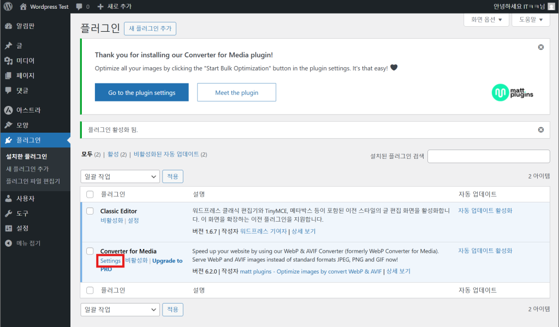Open the comments bubble in admin bar
This screenshot has width=559, height=327.
(79, 7)
